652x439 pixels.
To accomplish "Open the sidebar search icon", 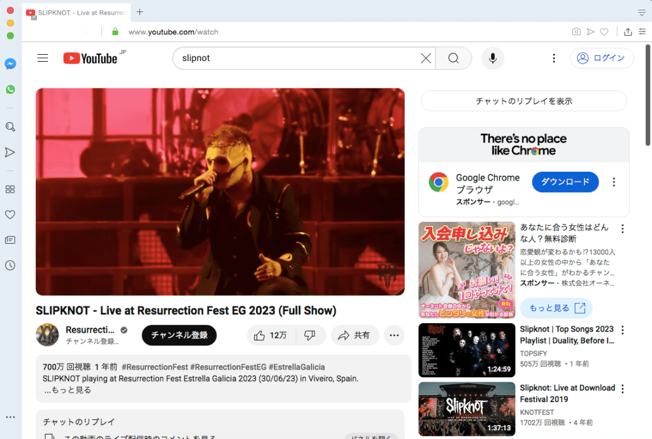I will (10, 127).
